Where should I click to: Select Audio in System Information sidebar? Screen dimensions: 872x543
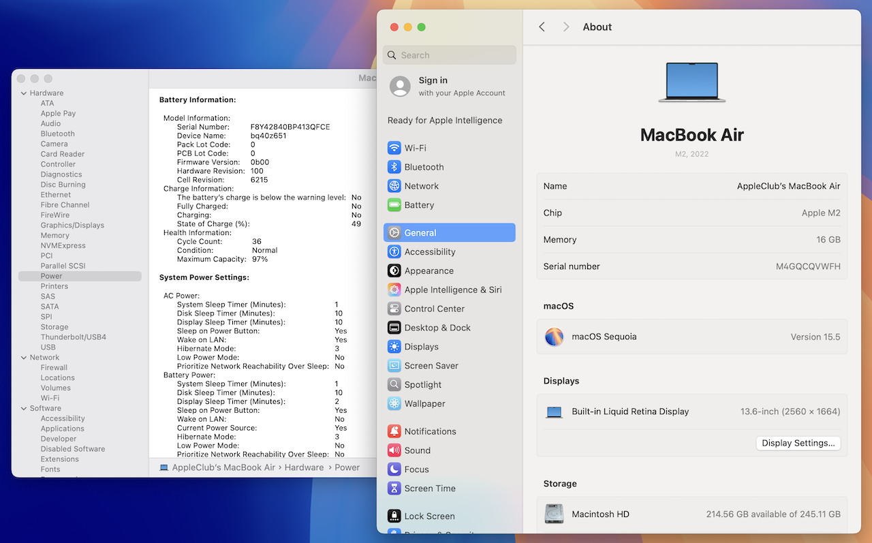[x=50, y=123]
